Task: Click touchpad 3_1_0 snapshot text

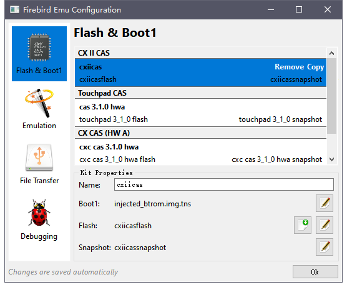Action: tap(280, 119)
